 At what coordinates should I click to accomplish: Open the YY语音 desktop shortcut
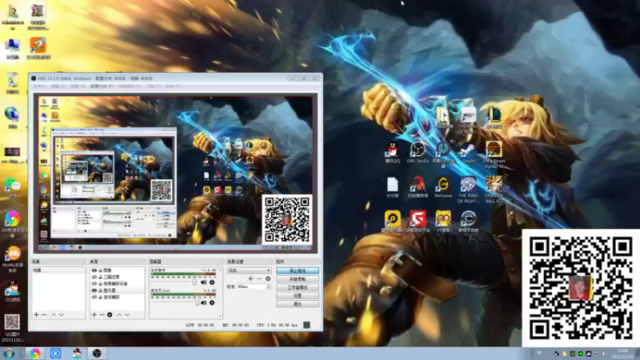[443, 222]
